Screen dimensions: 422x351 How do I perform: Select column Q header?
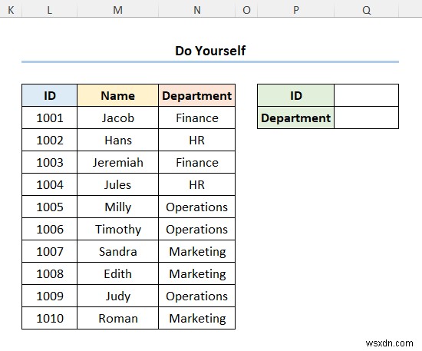pos(366,10)
